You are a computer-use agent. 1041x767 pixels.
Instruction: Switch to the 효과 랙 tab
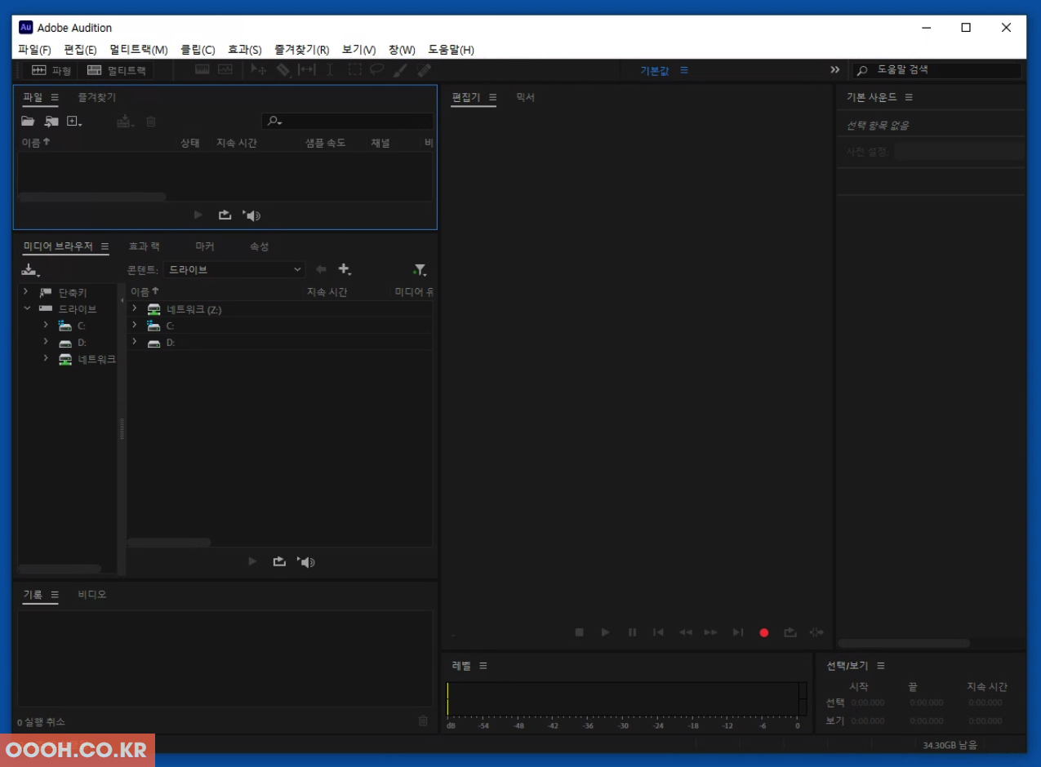coord(145,246)
